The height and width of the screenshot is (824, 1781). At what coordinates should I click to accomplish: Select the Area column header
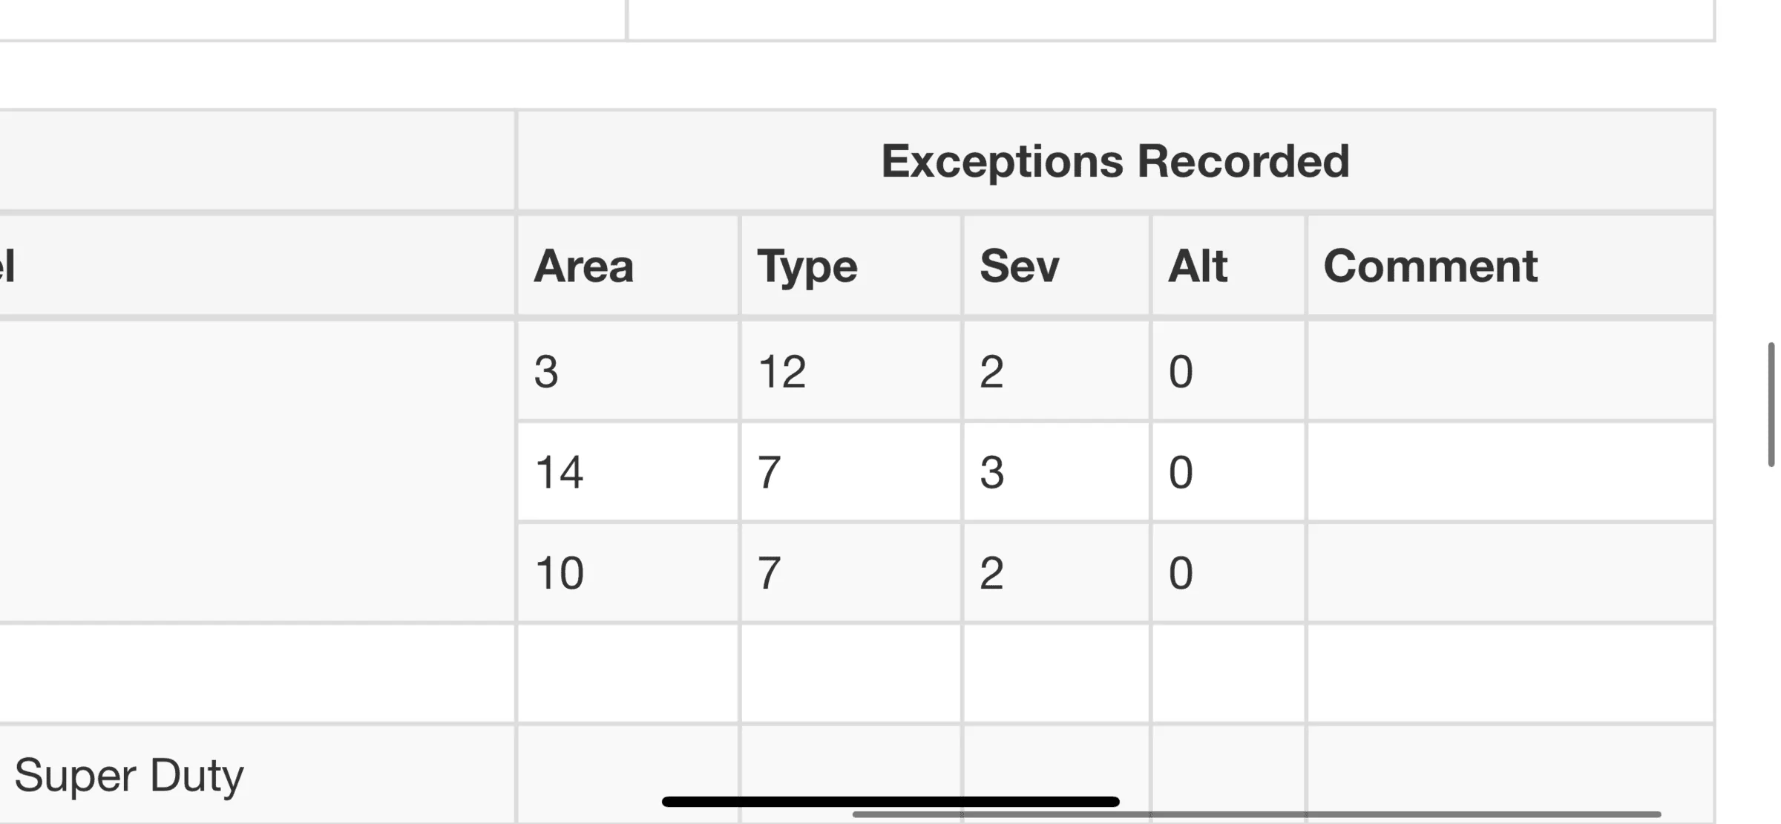[584, 266]
